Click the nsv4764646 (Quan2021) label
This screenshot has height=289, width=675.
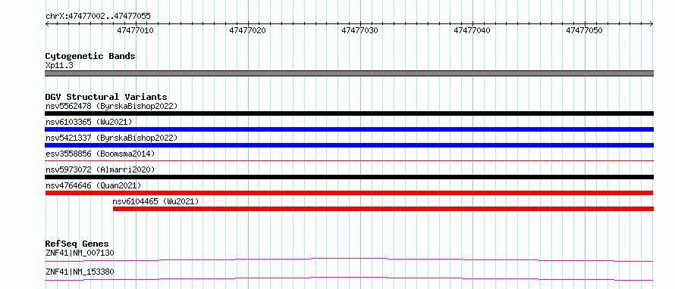93,185
